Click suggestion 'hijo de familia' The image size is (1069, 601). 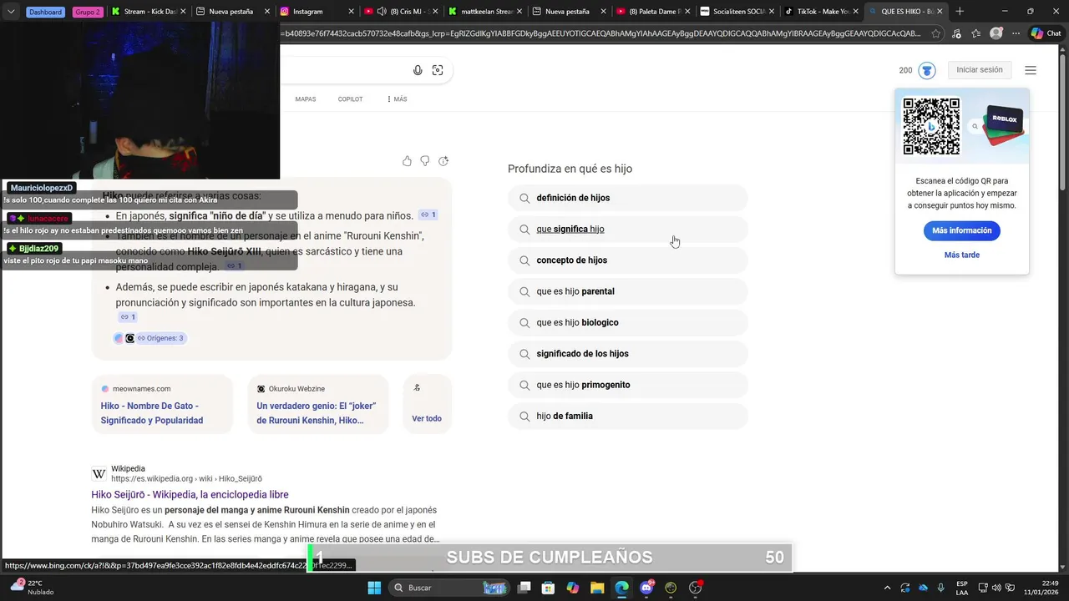[627, 416]
